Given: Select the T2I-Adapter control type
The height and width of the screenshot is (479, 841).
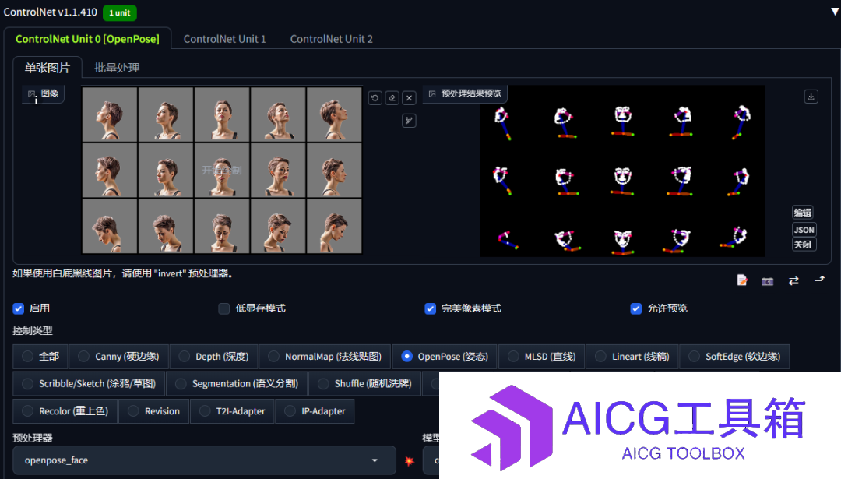Looking at the screenshot, I should tap(232, 411).
